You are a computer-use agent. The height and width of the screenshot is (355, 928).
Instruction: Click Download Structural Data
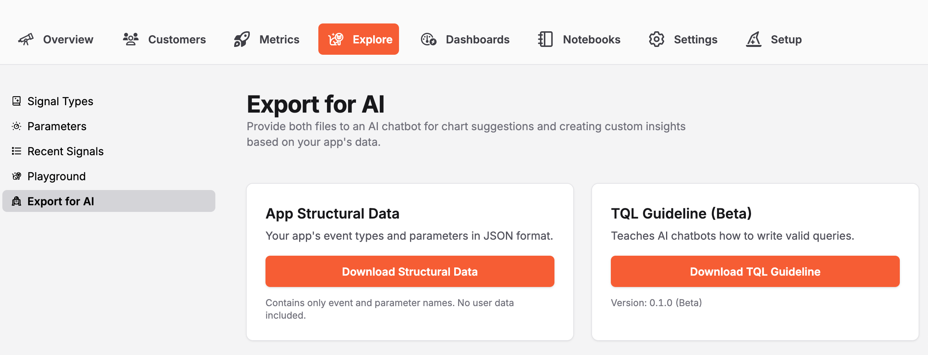(410, 271)
